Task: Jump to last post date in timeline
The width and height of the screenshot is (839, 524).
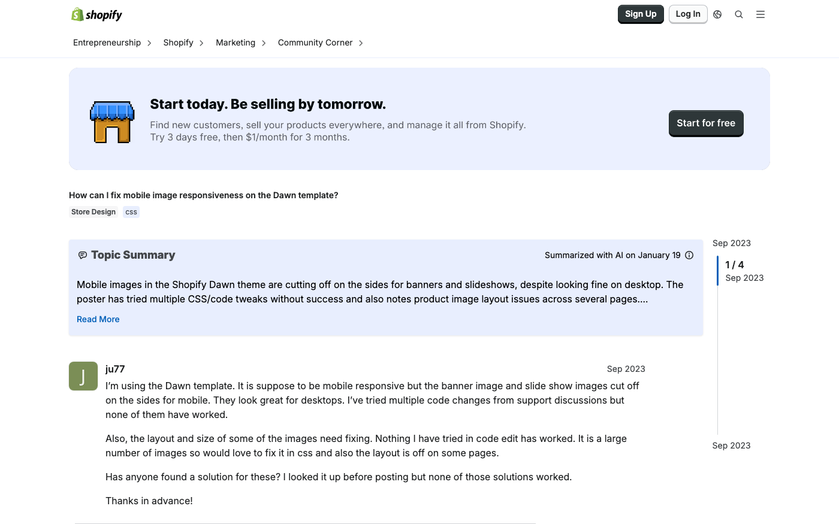Action: [731, 446]
